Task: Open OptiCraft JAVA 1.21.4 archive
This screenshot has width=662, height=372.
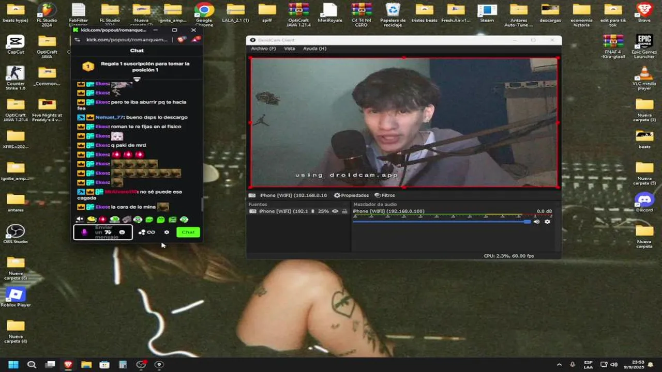Action: point(299,14)
